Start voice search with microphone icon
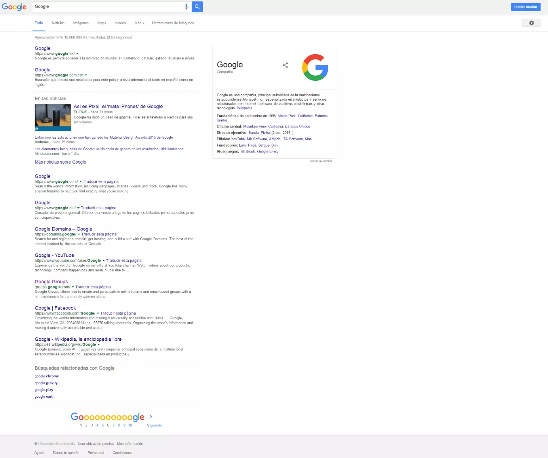The height and width of the screenshot is (458, 548). point(186,7)
